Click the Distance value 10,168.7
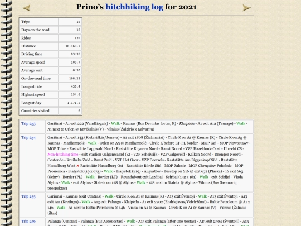Image resolution: width=301 pixels, height=226 pixels. click(x=73, y=46)
